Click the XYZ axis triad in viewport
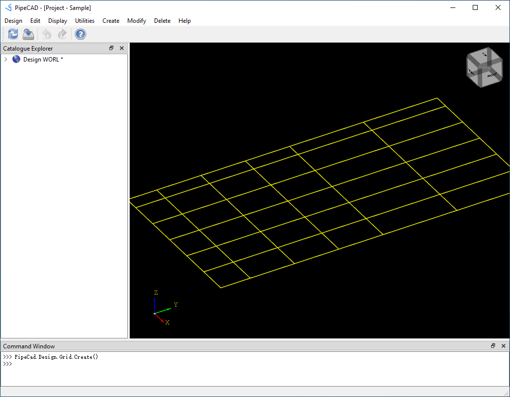Image resolution: width=510 pixels, height=397 pixels. coord(165,307)
